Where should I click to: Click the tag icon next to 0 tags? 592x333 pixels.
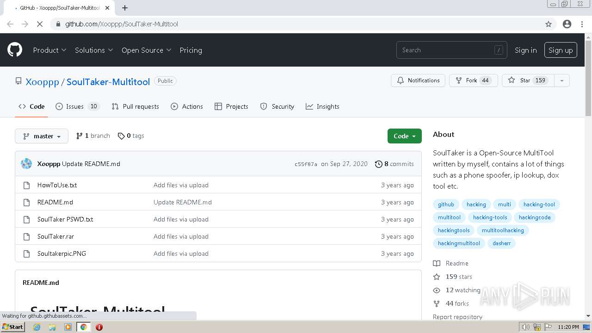(121, 136)
